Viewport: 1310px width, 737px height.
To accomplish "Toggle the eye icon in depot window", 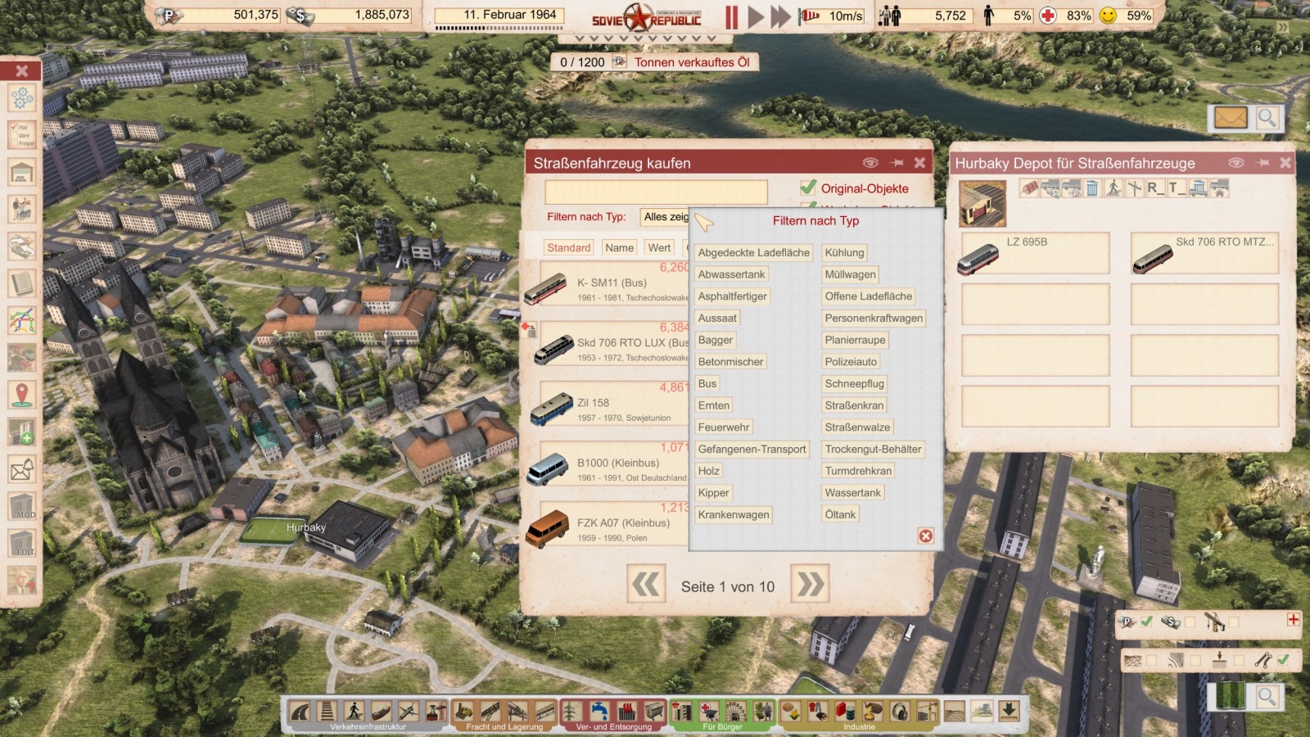I will pos(1235,163).
